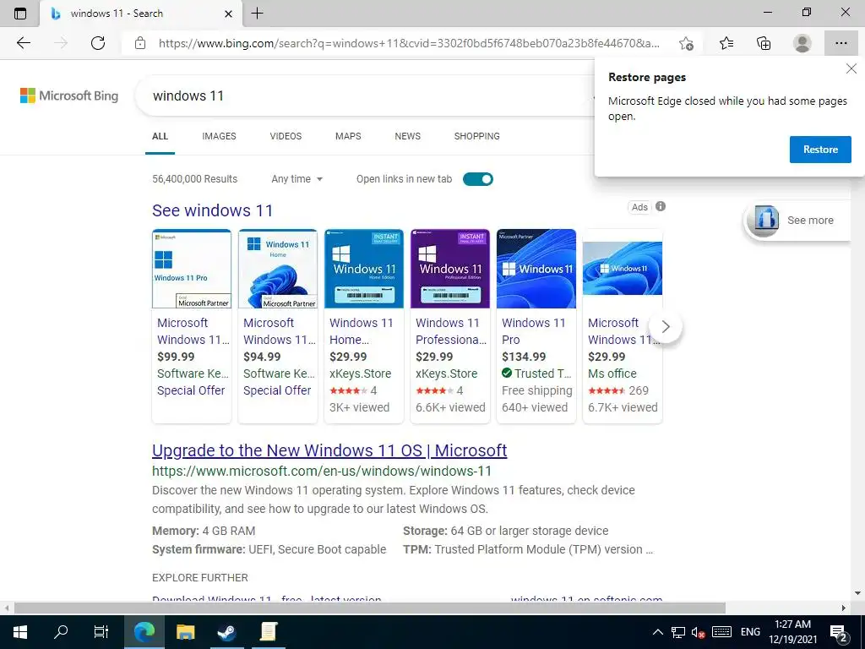Click the Ms office Windows 11 image
Screen dimensions: 865x649
pos(623,269)
